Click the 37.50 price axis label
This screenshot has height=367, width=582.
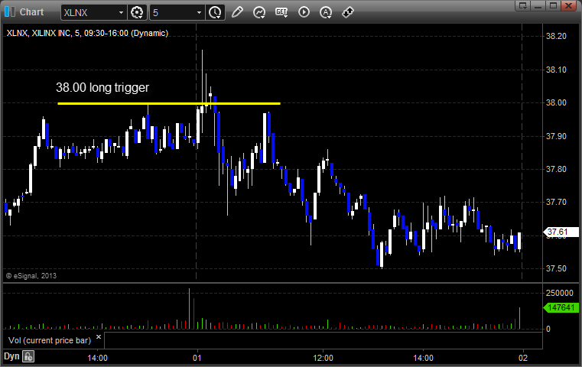point(556,268)
